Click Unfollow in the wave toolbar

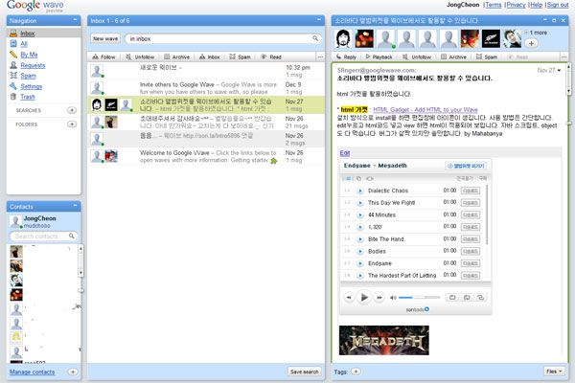(417, 57)
